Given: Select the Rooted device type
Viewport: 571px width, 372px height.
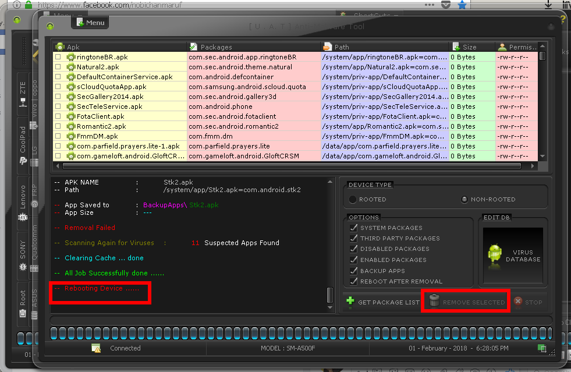Looking at the screenshot, I should 353,199.
